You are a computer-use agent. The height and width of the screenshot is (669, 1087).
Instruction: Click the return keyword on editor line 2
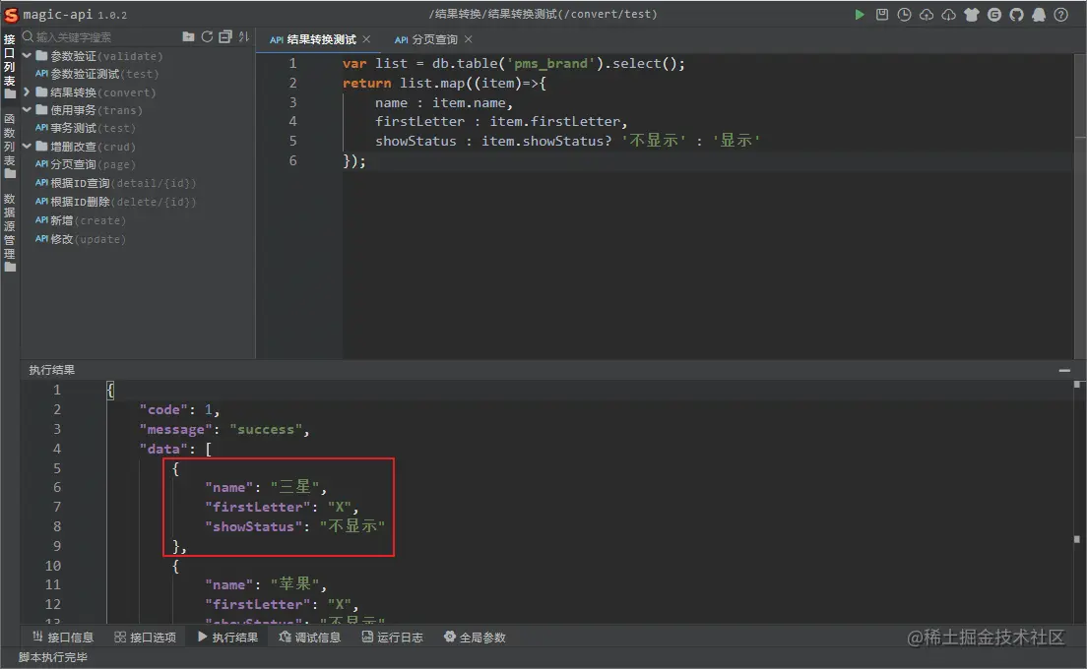click(x=366, y=83)
